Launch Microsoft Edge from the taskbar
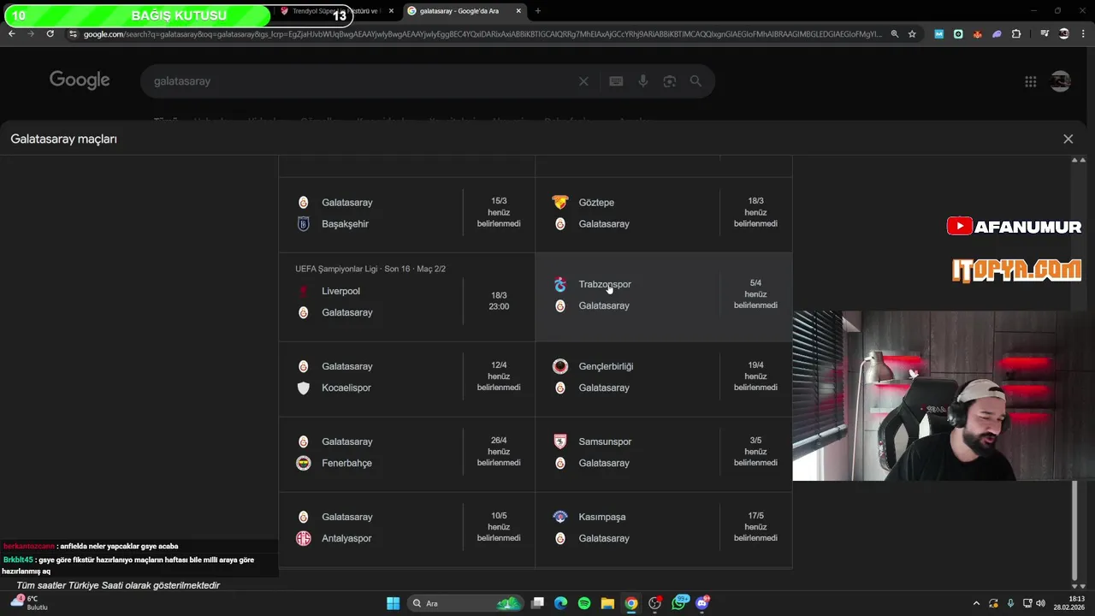This screenshot has height=616, width=1095. [x=560, y=603]
